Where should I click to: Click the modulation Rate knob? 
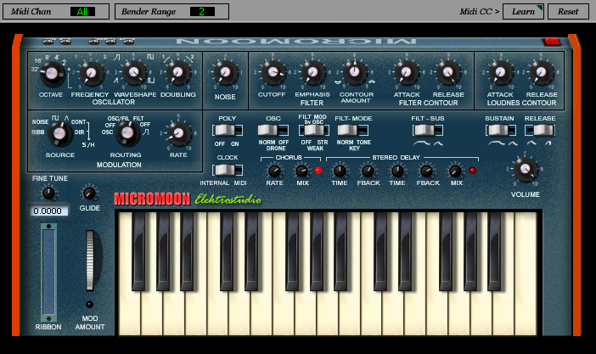(x=178, y=133)
